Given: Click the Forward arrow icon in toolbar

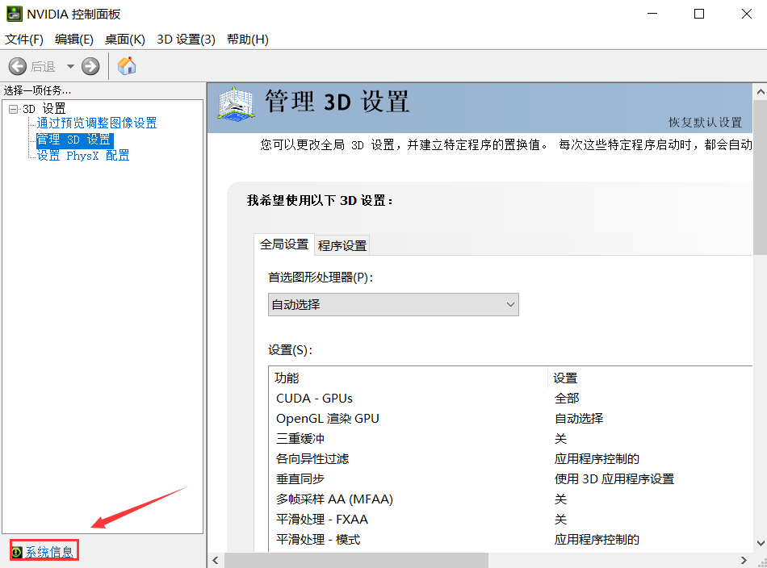Looking at the screenshot, I should coord(90,66).
